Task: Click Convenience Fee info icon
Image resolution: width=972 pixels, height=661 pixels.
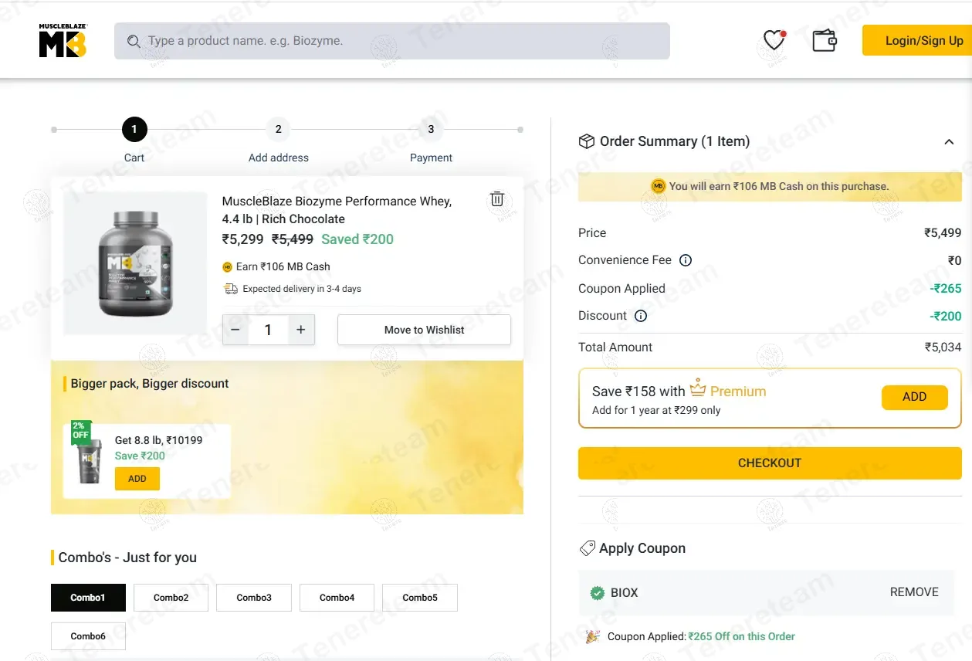Action: [685, 260]
